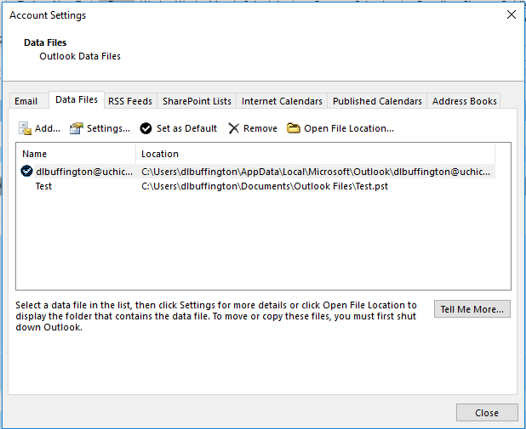The width and height of the screenshot is (526, 429).
Task: Click the Remove label in toolbar
Action: pyautogui.click(x=260, y=128)
